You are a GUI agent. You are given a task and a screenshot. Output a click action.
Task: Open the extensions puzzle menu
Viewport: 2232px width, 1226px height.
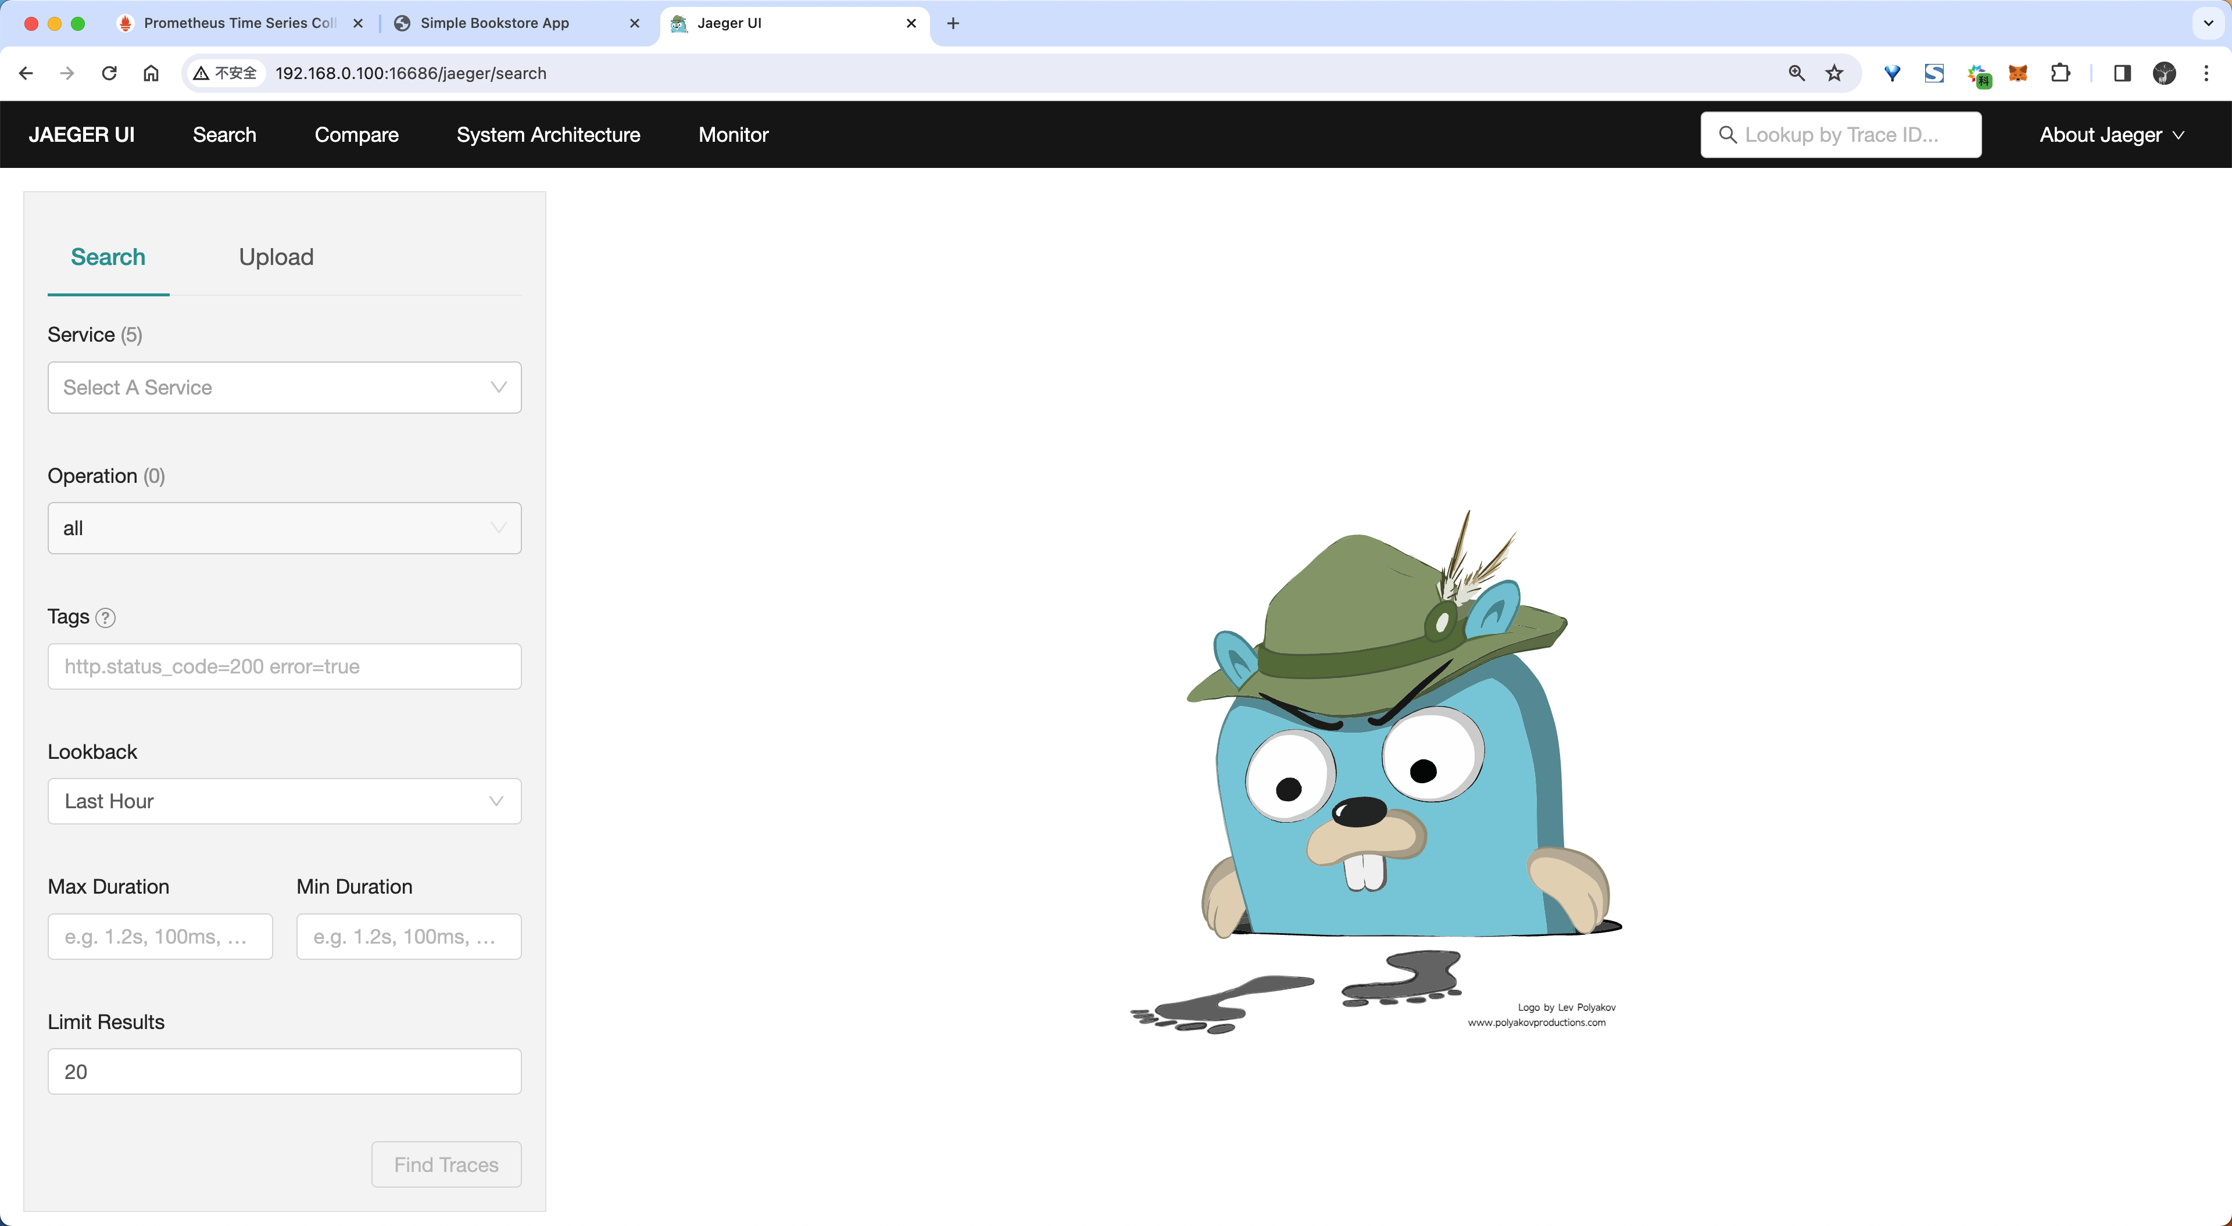coord(2061,73)
